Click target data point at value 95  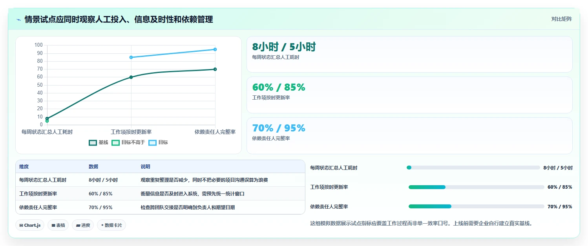(x=215, y=49)
